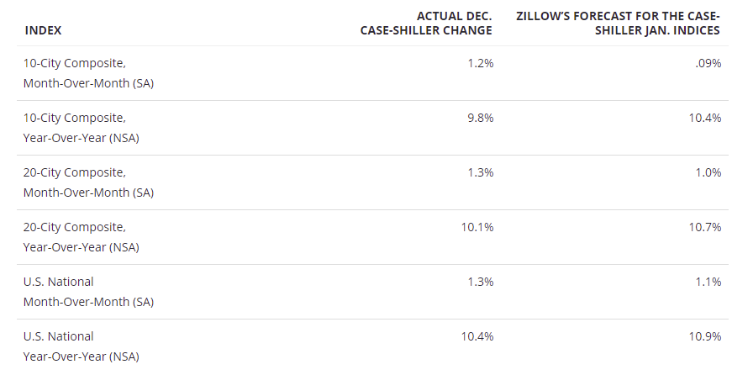Click Zillow's Forecast column header
The image size is (732, 375).
click(x=618, y=24)
